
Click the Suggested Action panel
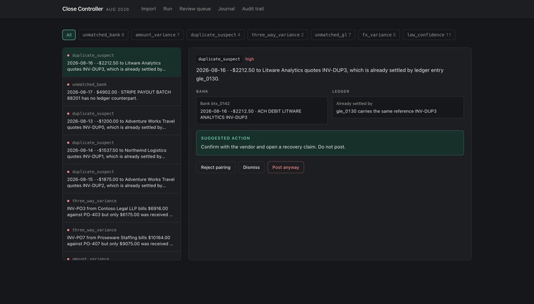(330, 142)
